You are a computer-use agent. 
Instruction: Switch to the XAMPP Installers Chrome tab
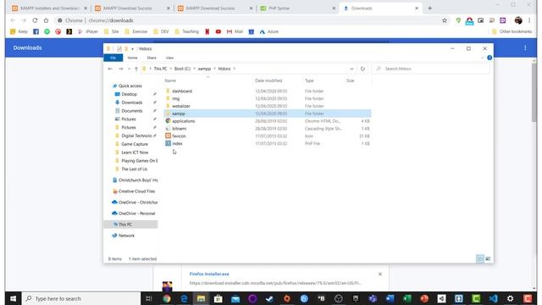[x=49, y=8]
